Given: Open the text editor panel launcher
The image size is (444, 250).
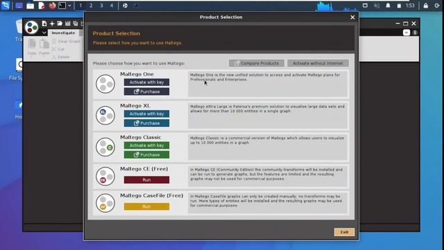Looking at the screenshot, I should (42, 6).
